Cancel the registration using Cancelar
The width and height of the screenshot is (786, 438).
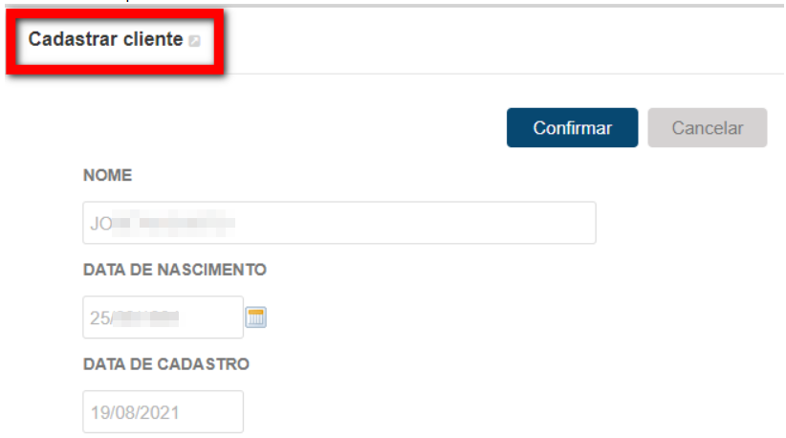pyautogui.click(x=708, y=128)
